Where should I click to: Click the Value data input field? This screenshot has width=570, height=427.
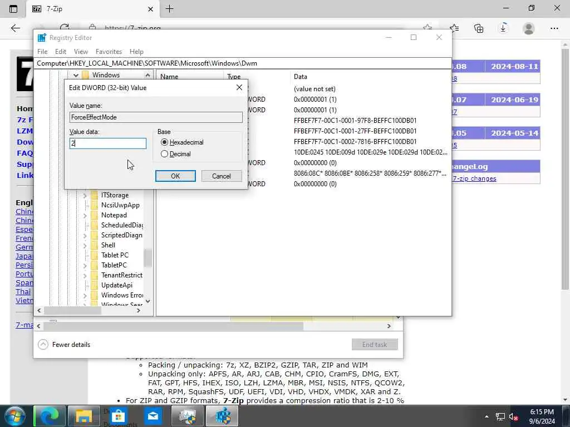pos(108,143)
